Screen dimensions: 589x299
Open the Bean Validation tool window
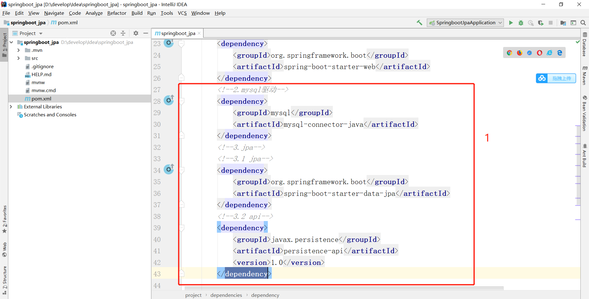click(x=585, y=113)
